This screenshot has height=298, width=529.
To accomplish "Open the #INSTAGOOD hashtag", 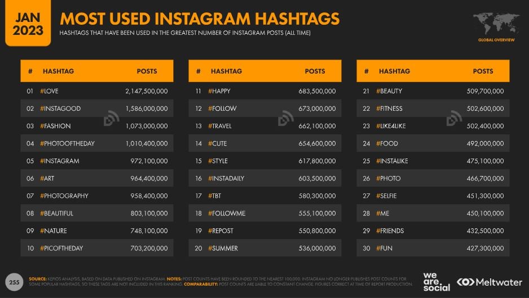I will [x=60, y=109].
